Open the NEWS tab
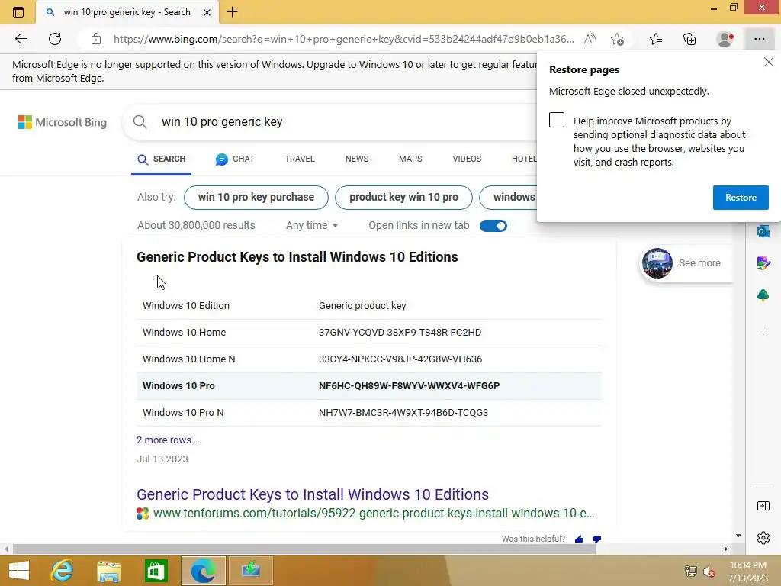The height and width of the screenshot is (586, 781). (x=357, y=159)
